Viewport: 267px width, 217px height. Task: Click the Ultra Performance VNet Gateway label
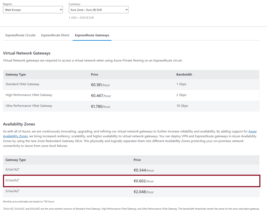(x=29, y=106)
